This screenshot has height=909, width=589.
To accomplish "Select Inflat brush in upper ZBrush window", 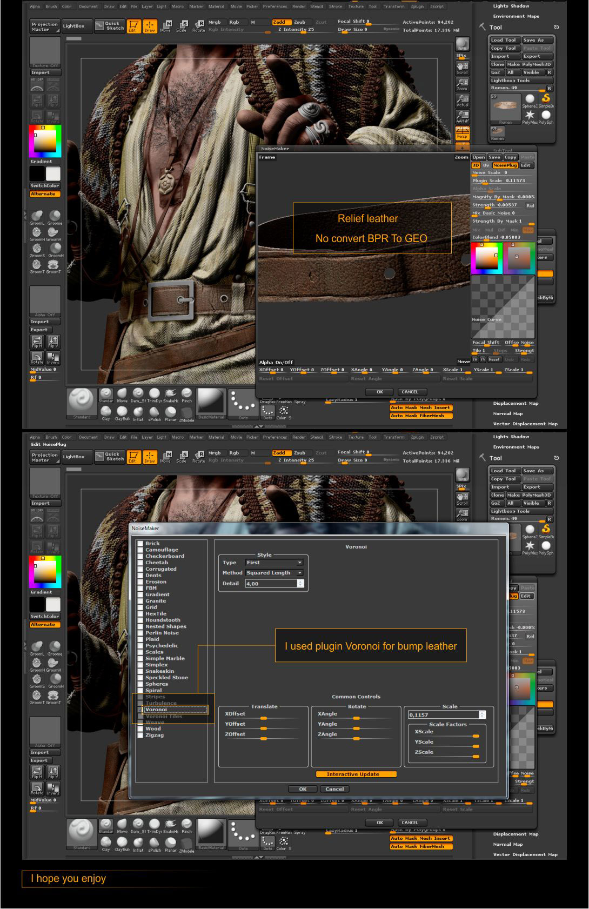I will pos(138,413).
